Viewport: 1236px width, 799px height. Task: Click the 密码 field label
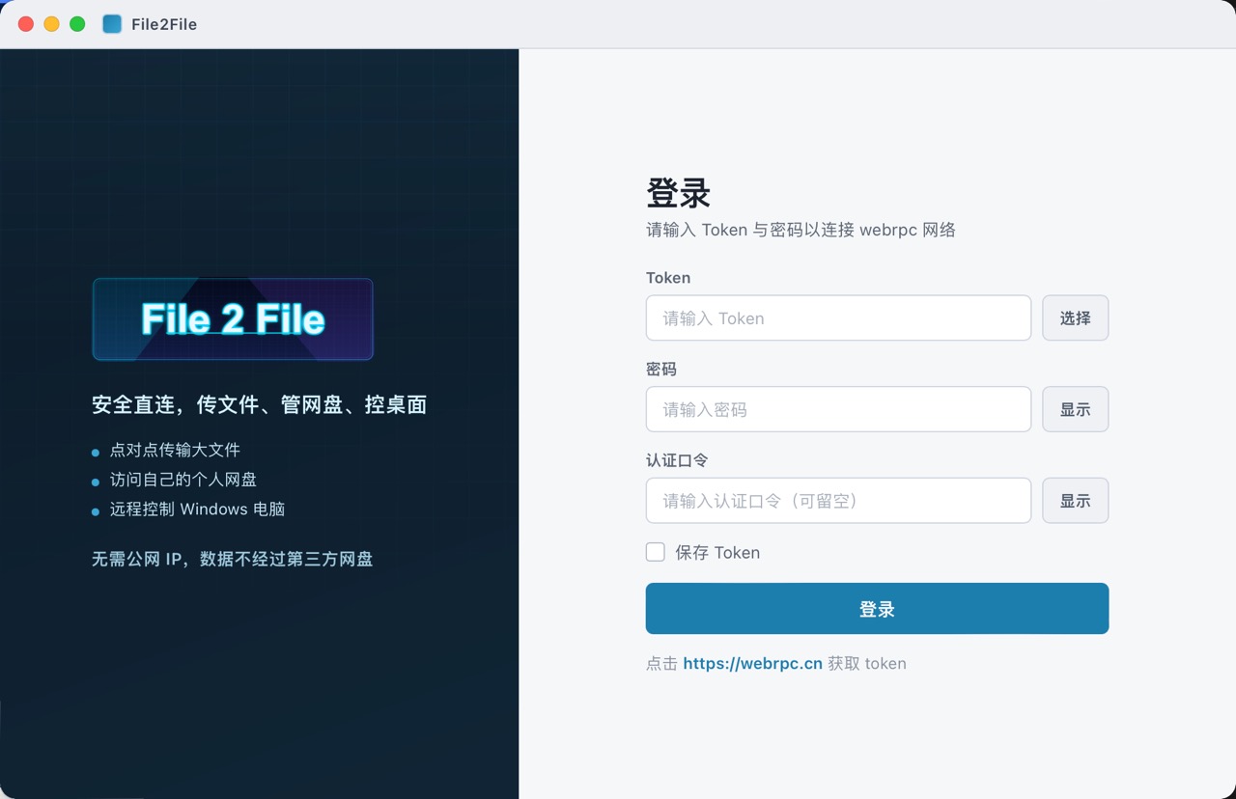coord(661,370)
